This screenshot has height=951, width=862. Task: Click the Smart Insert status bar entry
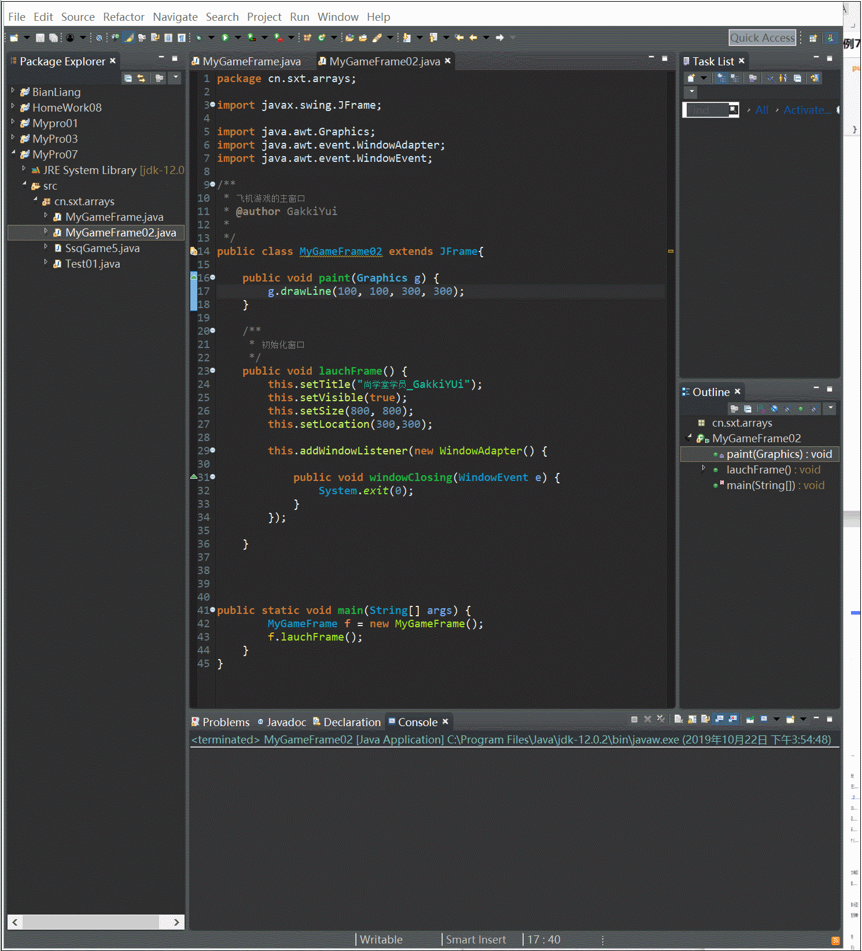coord(476,939)
